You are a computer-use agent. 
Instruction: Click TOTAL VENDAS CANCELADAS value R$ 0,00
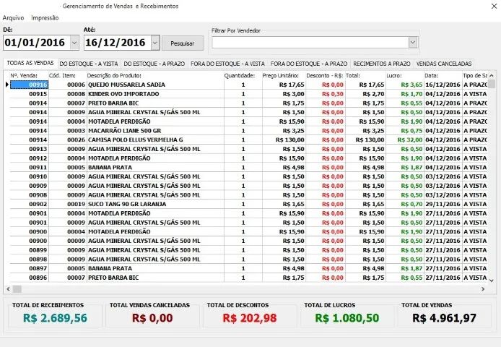[152, 318]
